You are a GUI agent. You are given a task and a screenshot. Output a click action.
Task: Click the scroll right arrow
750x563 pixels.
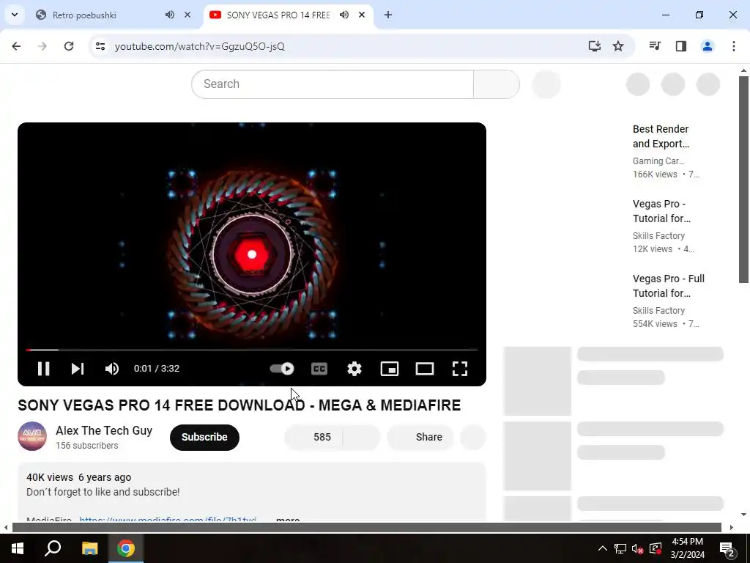pyautogui.click(x=732, y=528)
